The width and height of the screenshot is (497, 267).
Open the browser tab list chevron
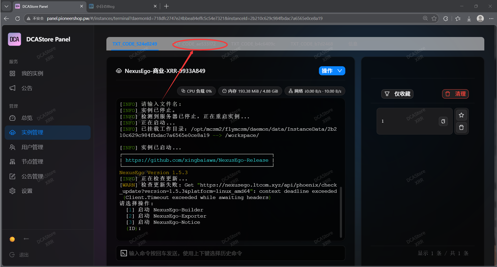coord(6,6)
